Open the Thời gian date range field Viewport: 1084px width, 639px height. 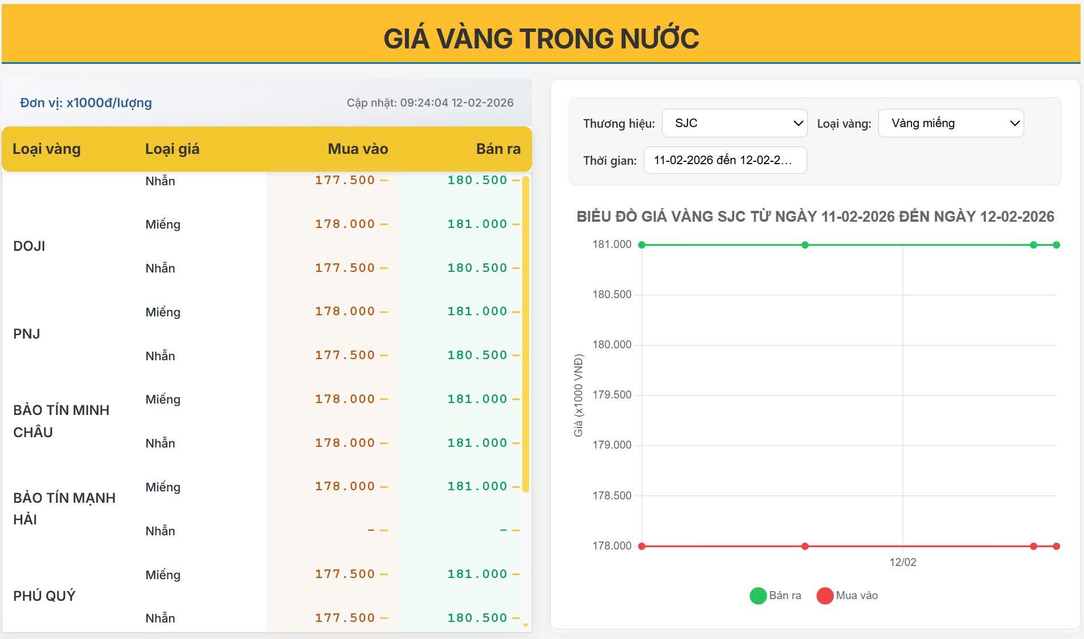(725, 160)
